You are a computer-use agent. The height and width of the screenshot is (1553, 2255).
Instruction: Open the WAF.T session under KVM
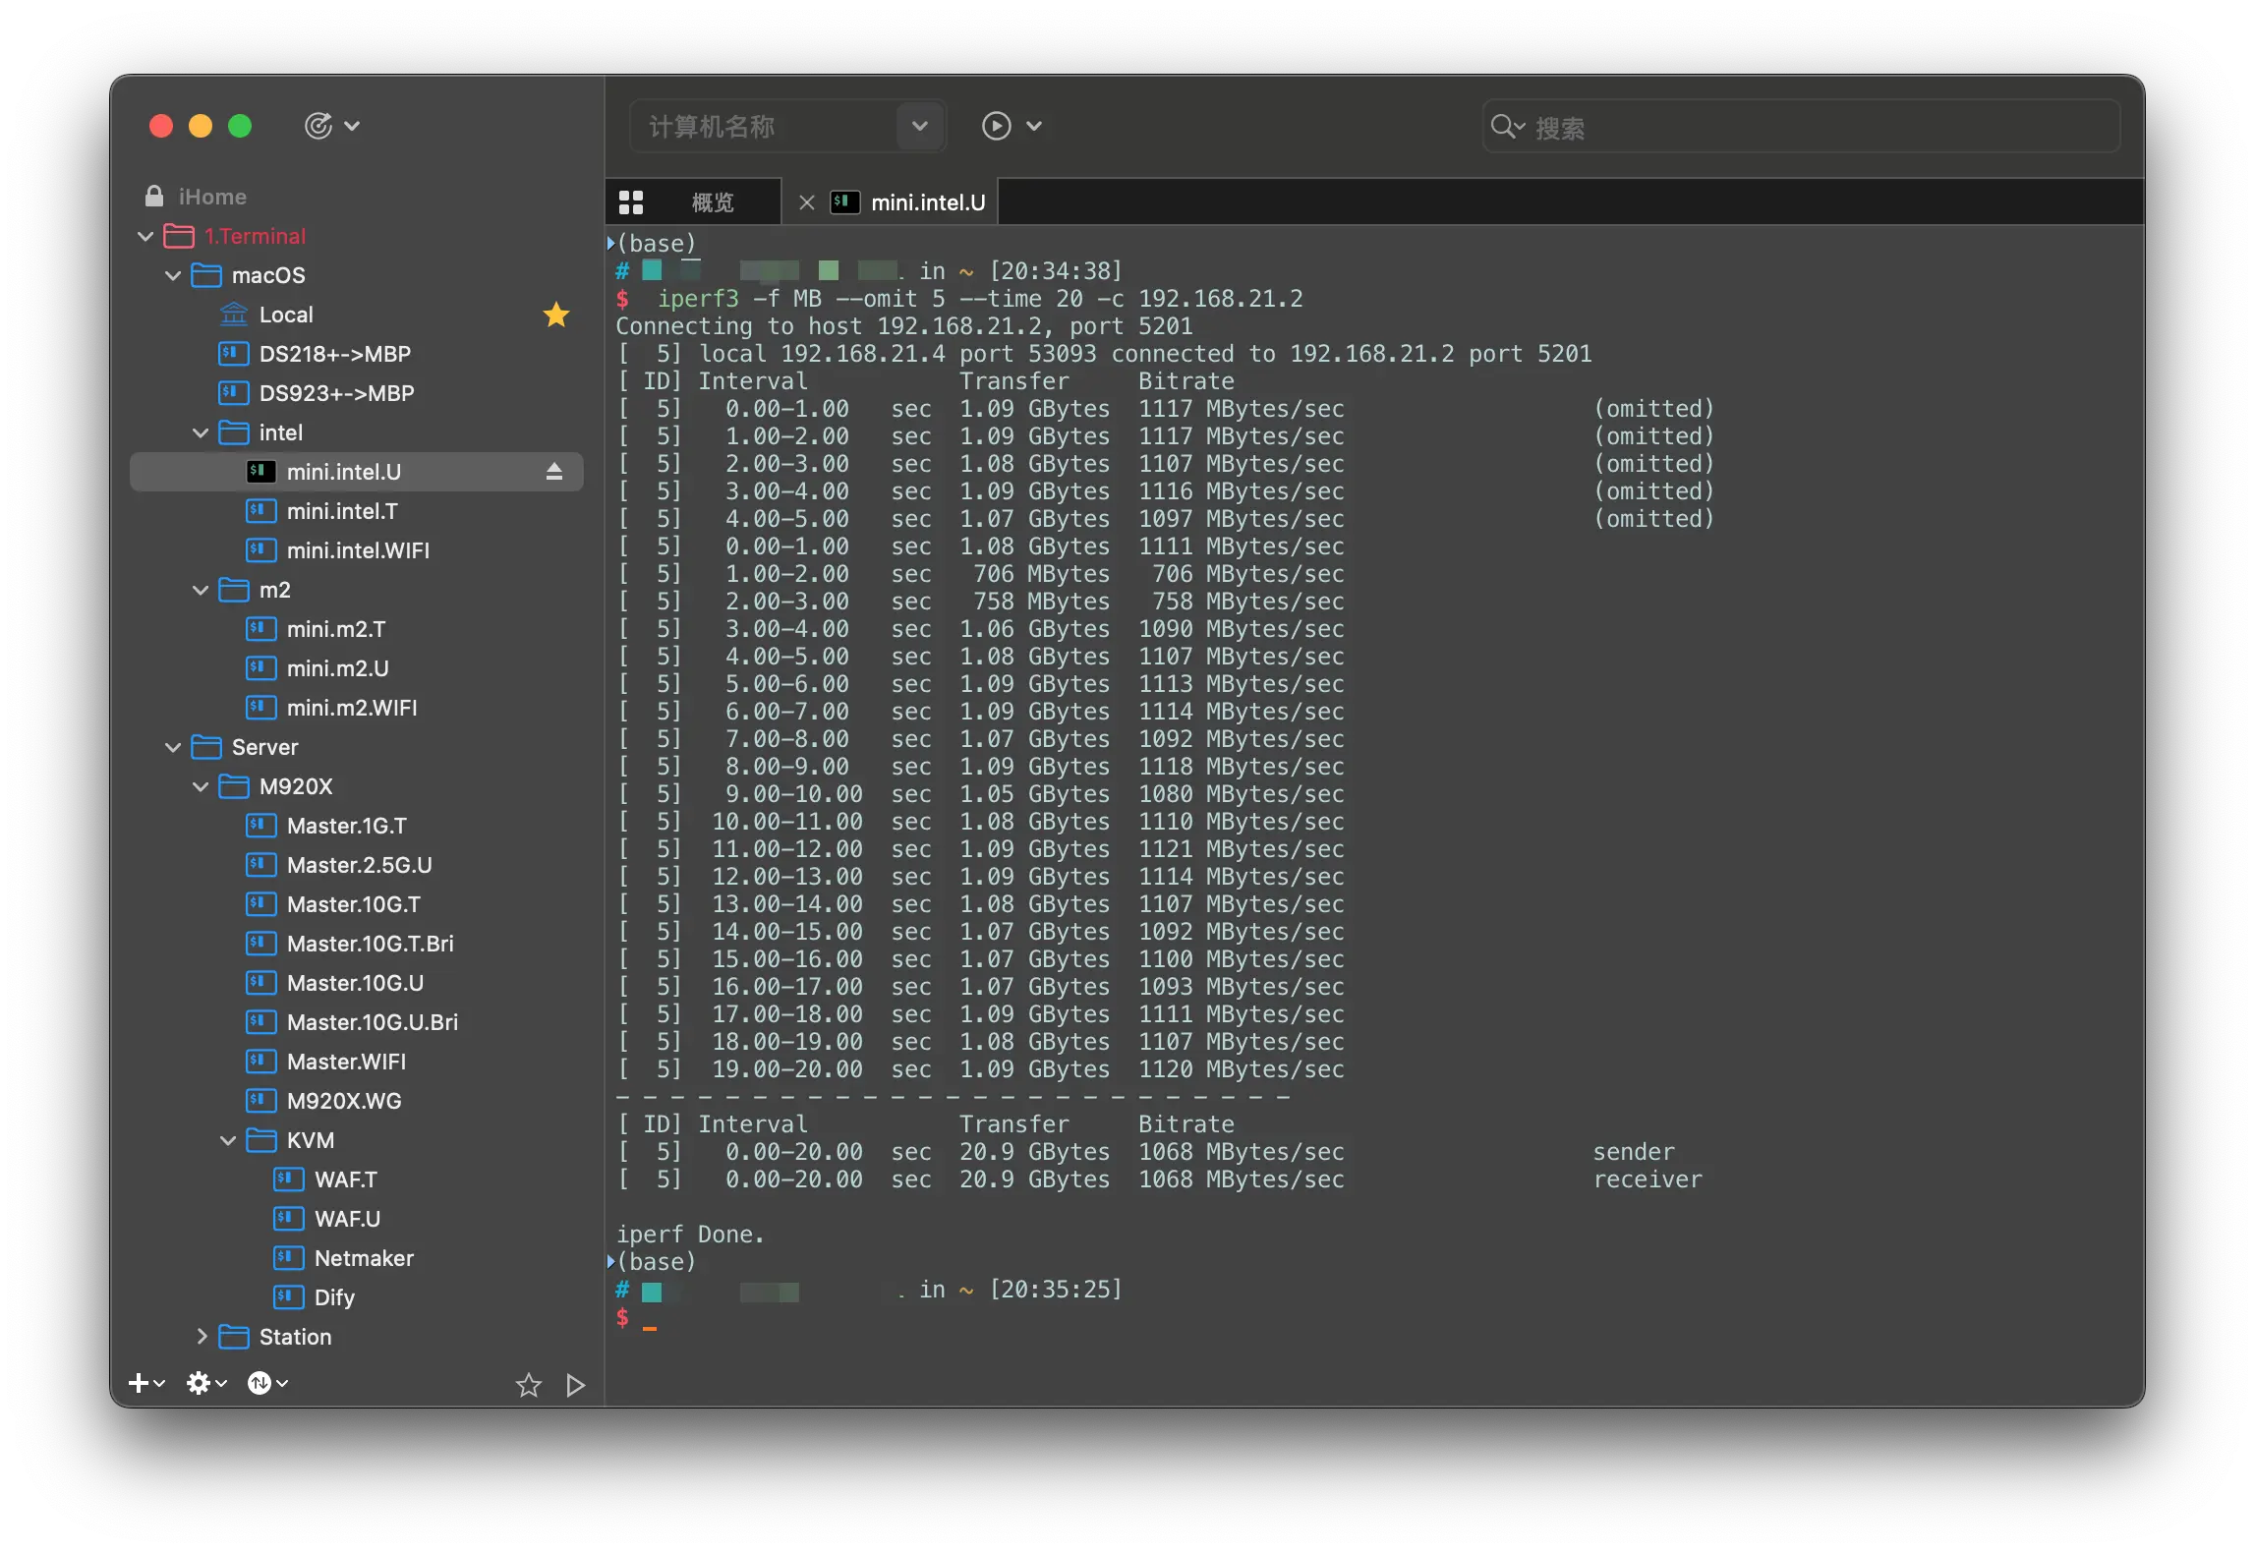coord(343,1179)
